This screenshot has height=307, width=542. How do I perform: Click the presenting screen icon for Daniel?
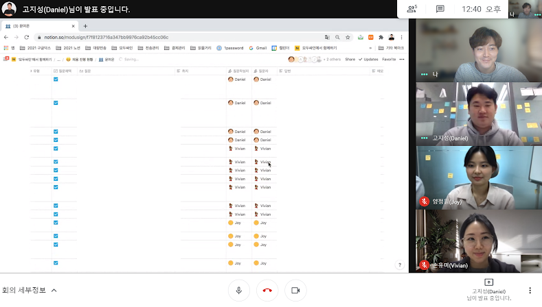click(489, 282)
